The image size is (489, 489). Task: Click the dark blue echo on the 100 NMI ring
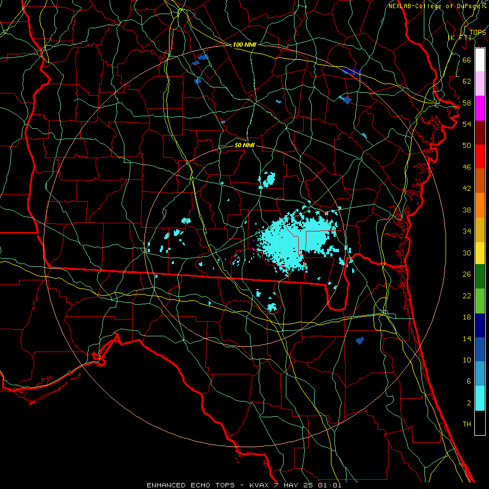click(352, 72)
